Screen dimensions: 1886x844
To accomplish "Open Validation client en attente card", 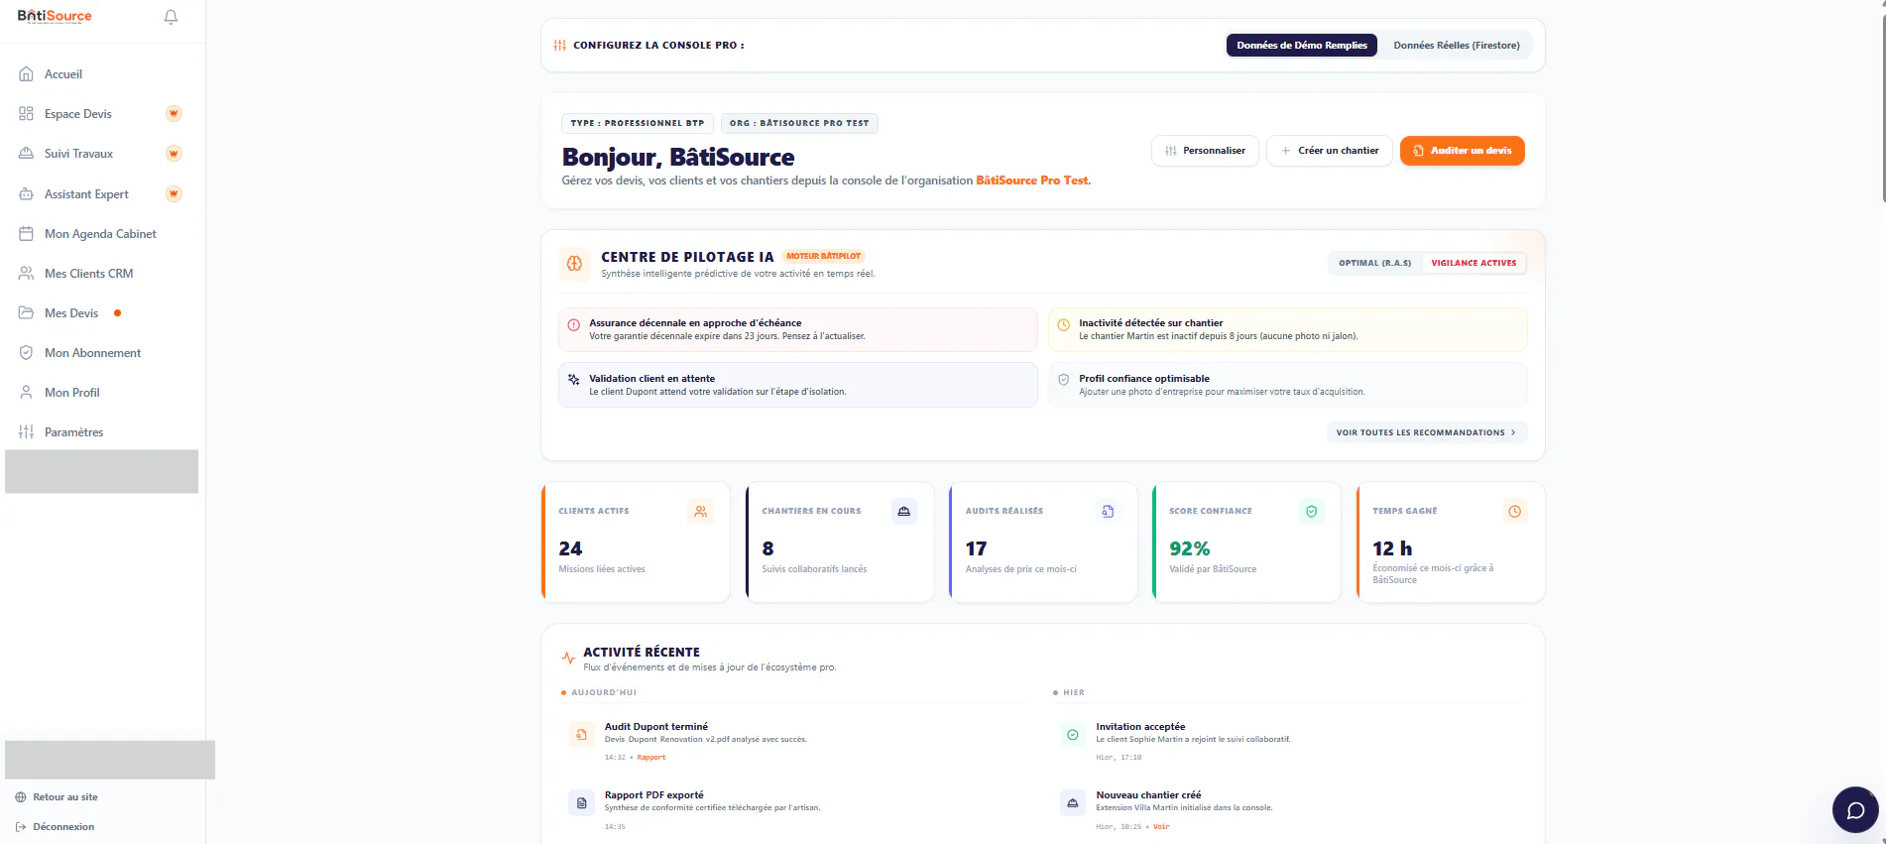I will tap(797, 385).
